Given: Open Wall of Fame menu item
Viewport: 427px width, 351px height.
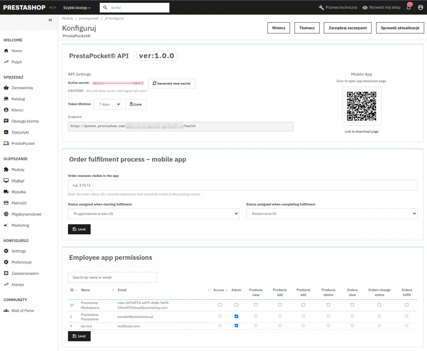Looking at the screenshot, I should 23,311.
